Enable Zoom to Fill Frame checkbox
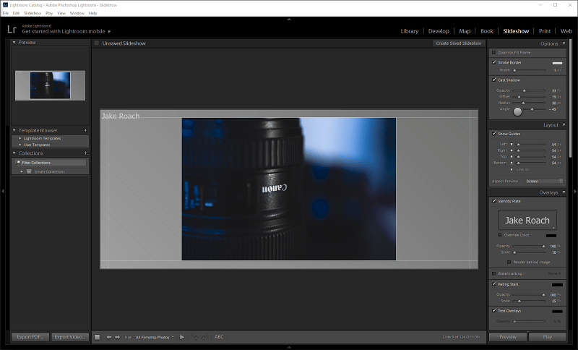 (x=494, y=52)
